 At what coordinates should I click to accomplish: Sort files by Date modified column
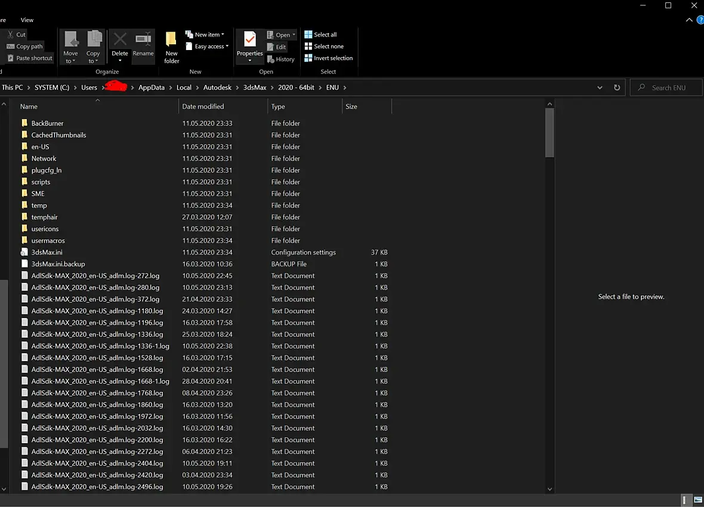tap(203, 106)
